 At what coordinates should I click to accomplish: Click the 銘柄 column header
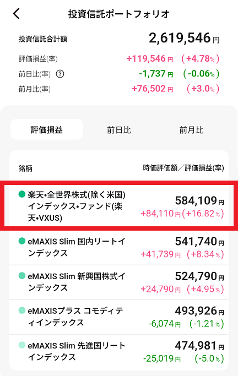tap(25, 168)
